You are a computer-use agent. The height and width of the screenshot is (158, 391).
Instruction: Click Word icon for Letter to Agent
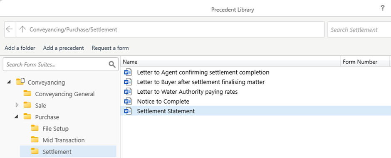128,72
